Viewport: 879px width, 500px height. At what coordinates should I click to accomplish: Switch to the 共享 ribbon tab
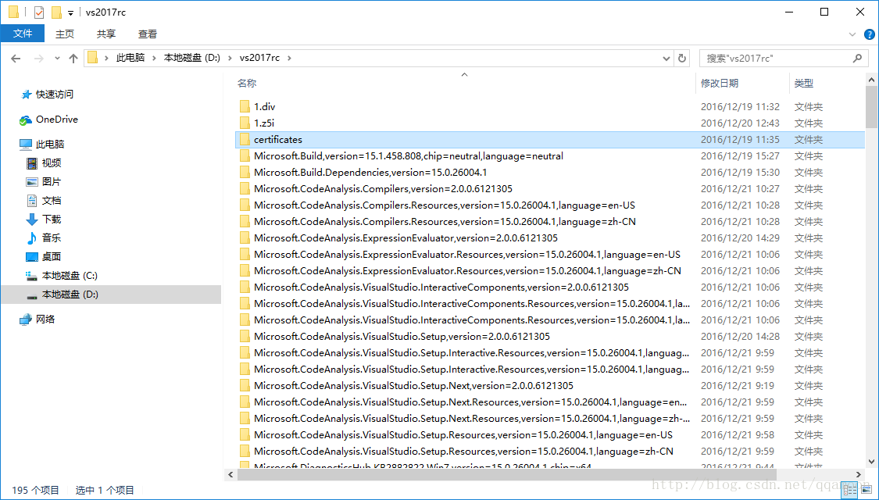point(106,34)
